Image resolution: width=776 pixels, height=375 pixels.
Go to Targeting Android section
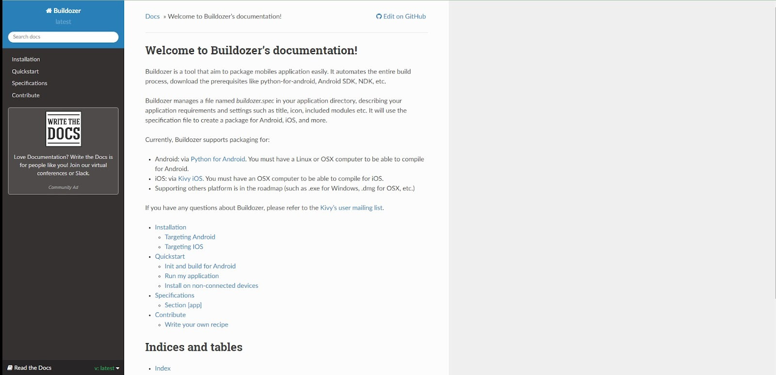[x=190, y=237]
